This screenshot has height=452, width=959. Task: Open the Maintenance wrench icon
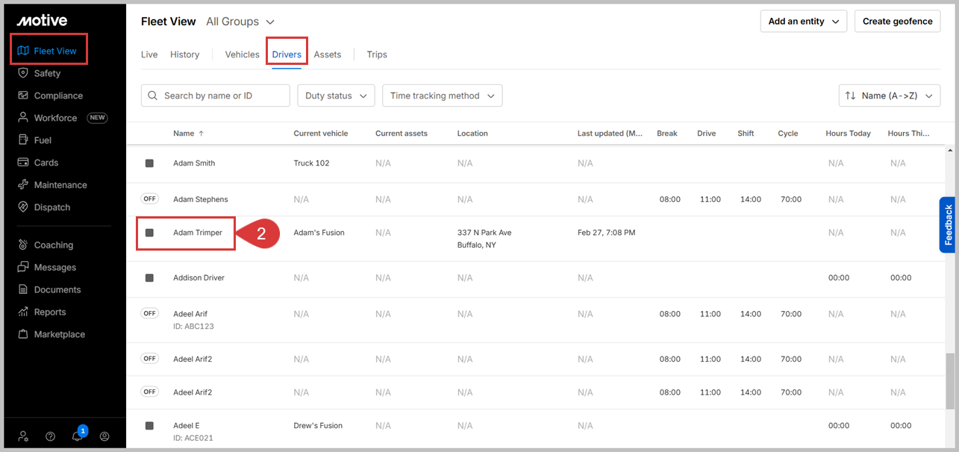[23, 185]
